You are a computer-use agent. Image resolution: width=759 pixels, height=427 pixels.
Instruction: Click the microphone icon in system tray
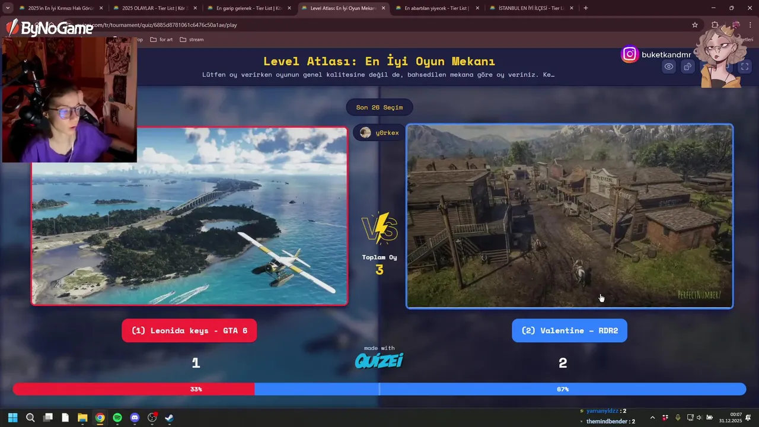(x=678, y=418)
